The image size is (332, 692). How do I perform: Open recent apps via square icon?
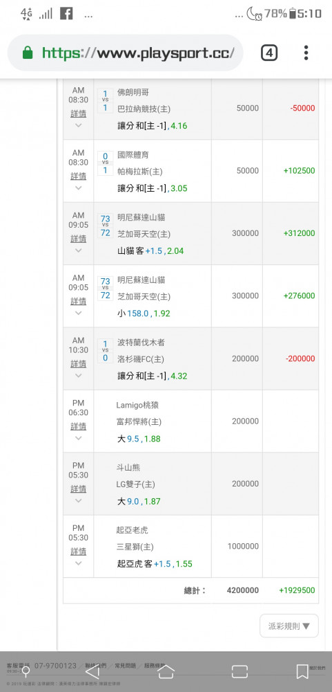240,671
